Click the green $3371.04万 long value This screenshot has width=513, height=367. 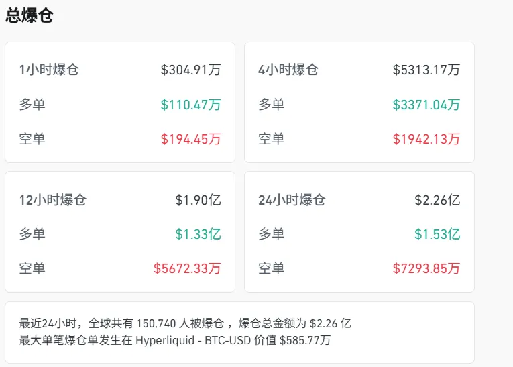(x=426, y=105)
